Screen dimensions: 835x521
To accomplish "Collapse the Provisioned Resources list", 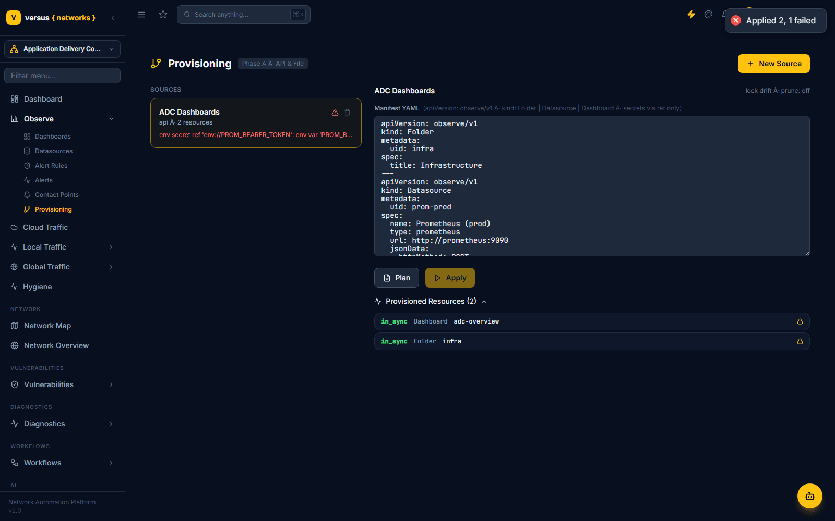I will tap(484, 301).
